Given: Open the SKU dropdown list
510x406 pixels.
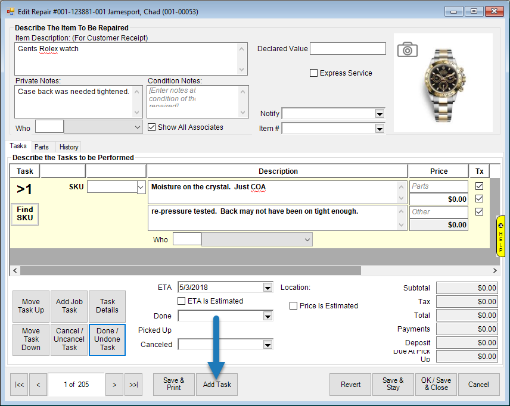Looking at the screenshot, I should pos(141,187).
